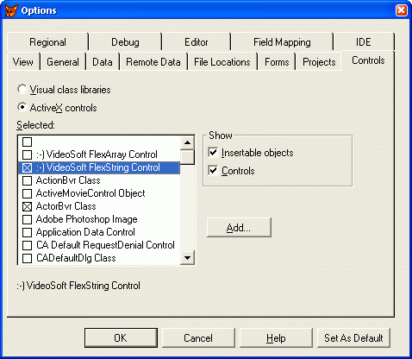Screen dimensions: 412x359
Task: Uncheck the Controls checkbox in the Show group
Action: (213, 170)
